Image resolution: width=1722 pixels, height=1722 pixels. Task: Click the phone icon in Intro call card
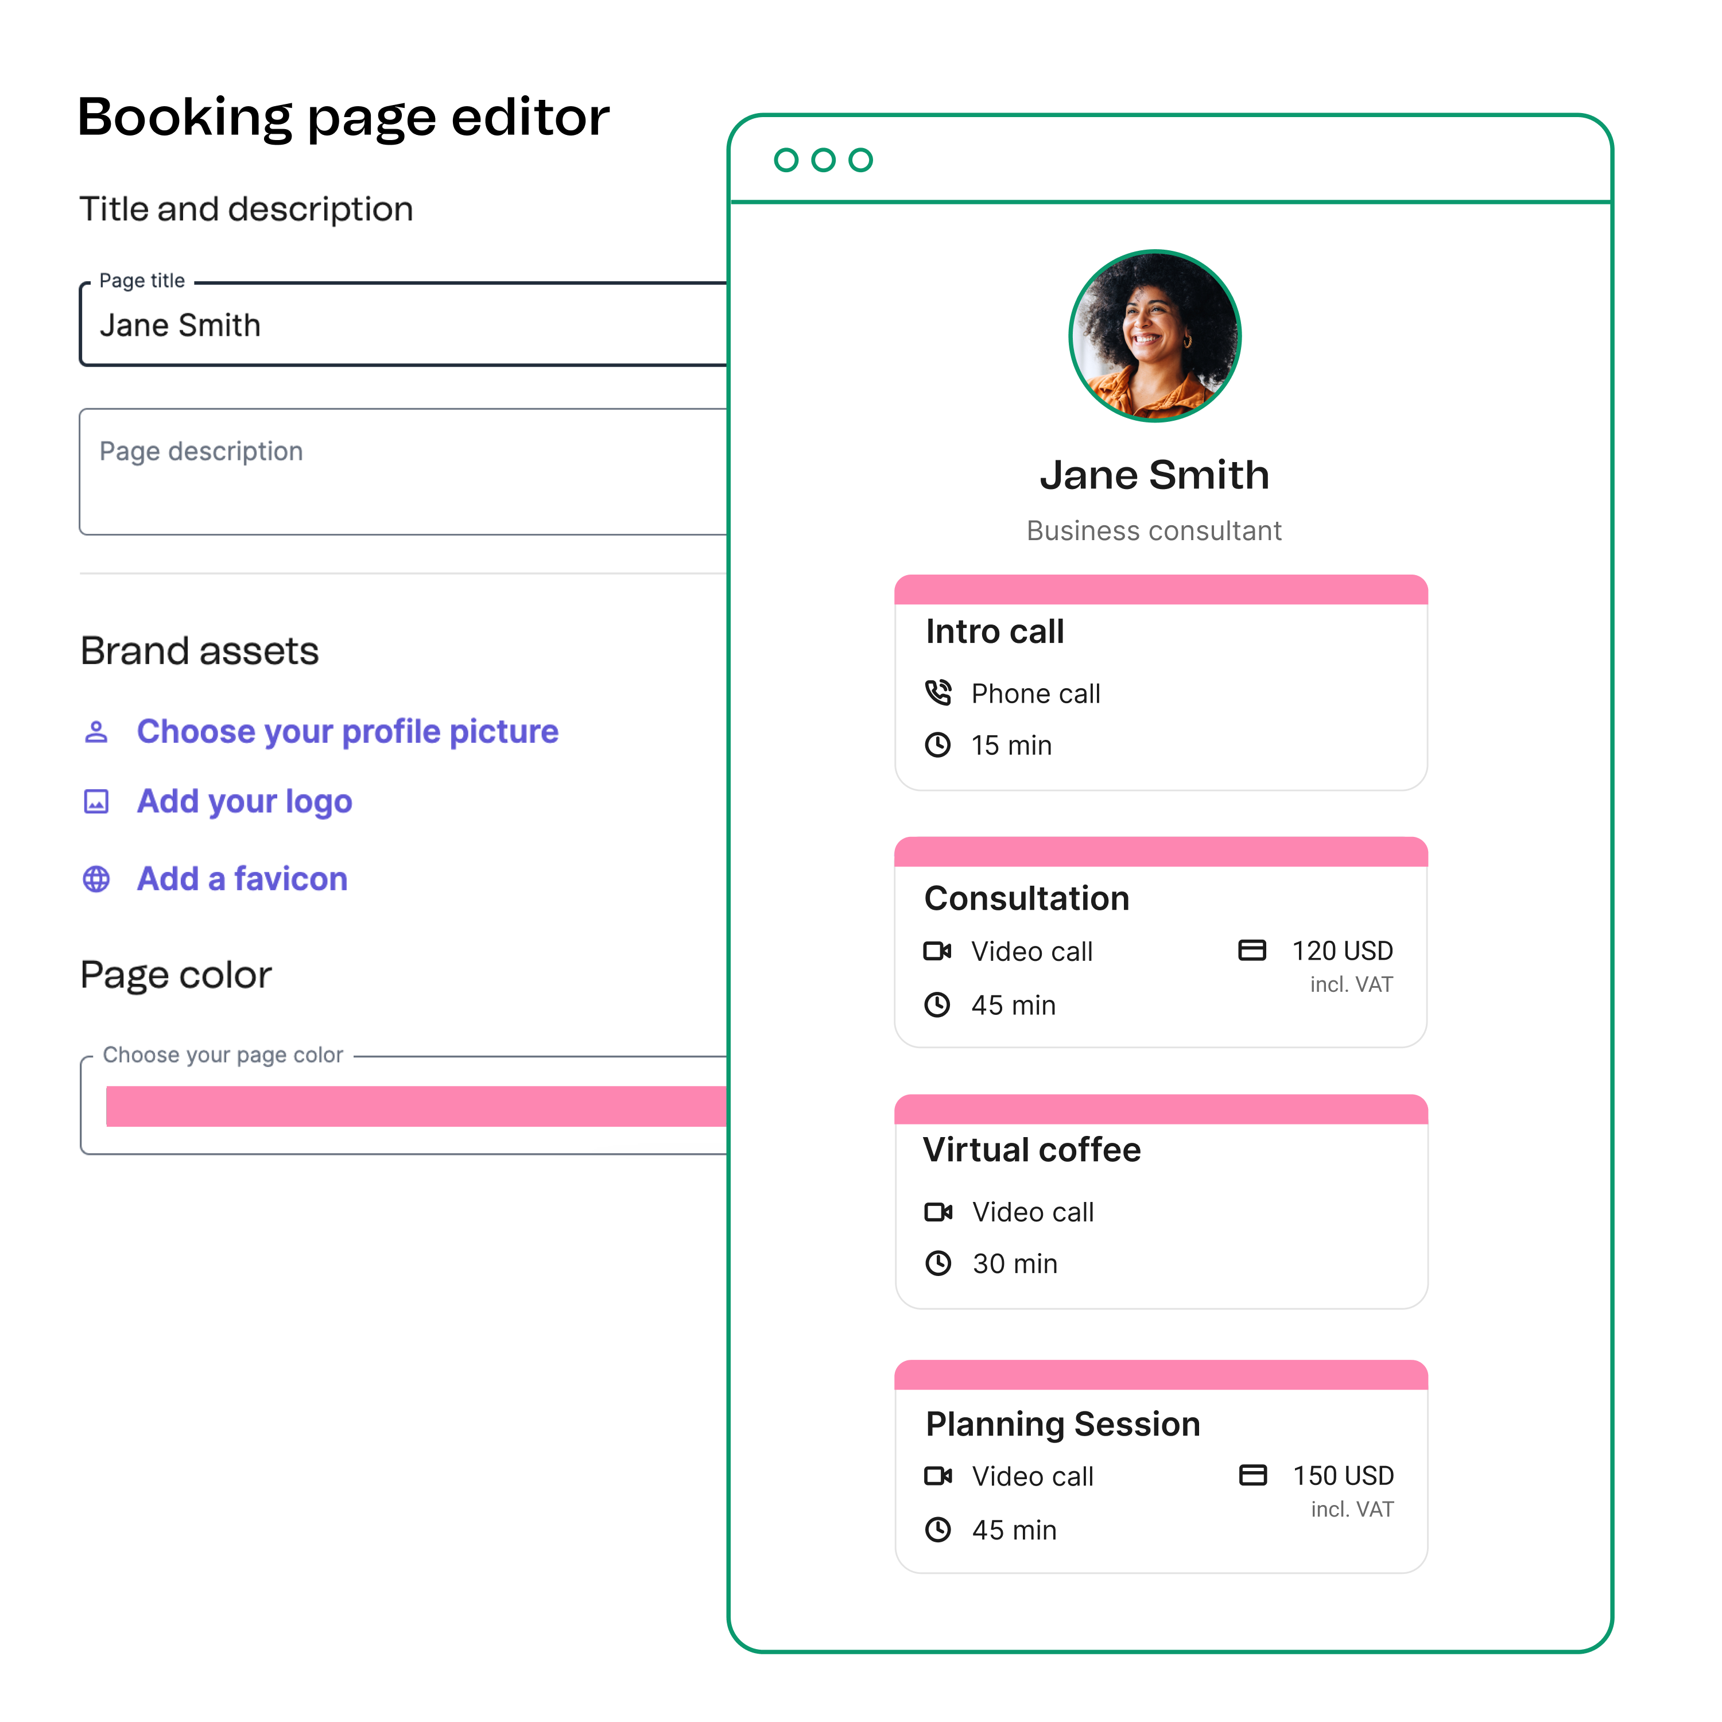click(938, 693)
